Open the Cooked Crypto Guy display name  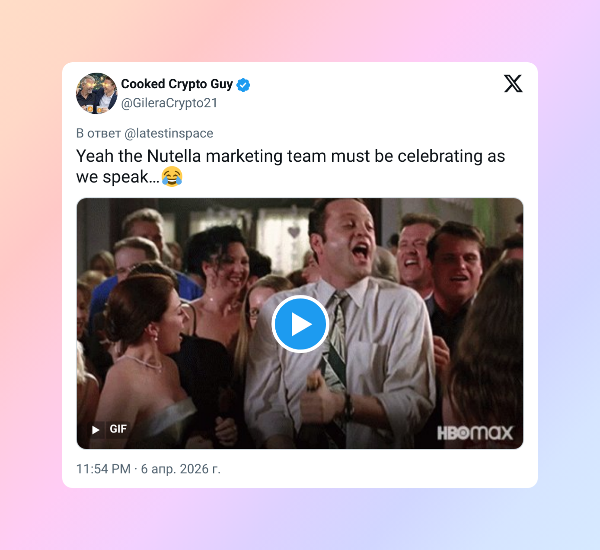177,84
